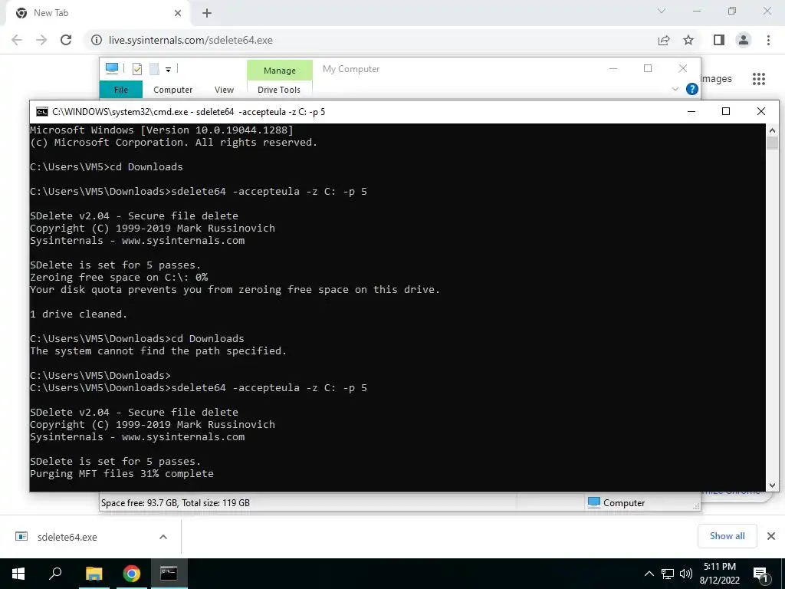
Task: Reload the page in Chrome
Action: 66,40
